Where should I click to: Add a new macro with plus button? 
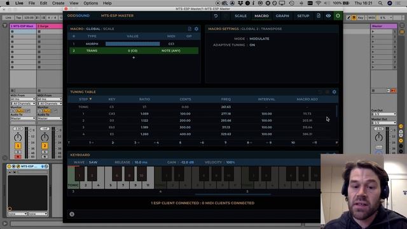coord(134,57)
